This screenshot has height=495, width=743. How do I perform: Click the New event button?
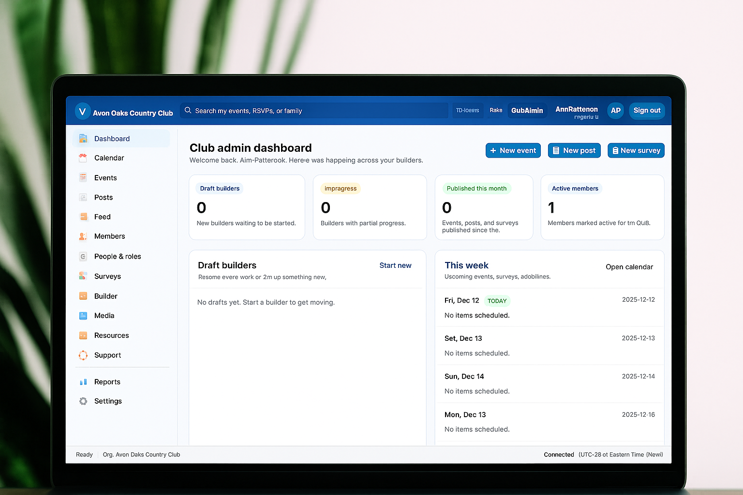(x=513, y=150)
